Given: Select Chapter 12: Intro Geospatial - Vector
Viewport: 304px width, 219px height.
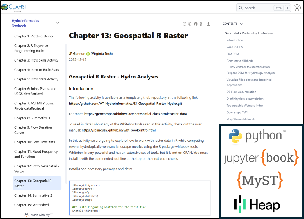Looking at the screenshot, I should (x=36, y=169).
